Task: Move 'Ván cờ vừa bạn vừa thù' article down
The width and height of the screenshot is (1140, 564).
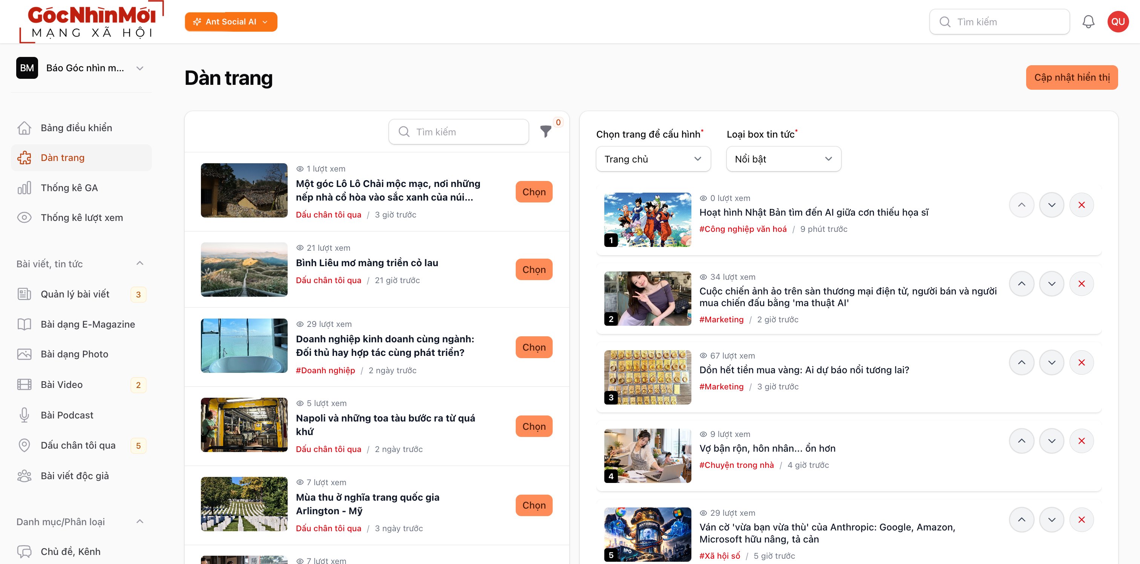Action: [1051, 520]
